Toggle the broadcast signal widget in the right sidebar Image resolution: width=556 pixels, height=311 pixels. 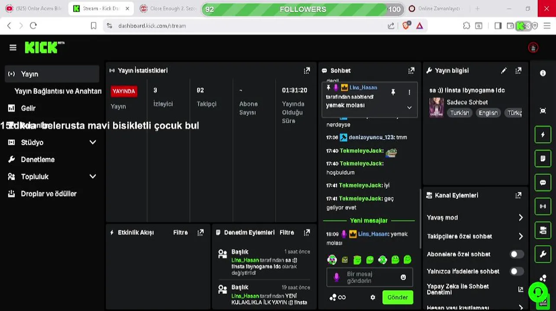(543, 206)
